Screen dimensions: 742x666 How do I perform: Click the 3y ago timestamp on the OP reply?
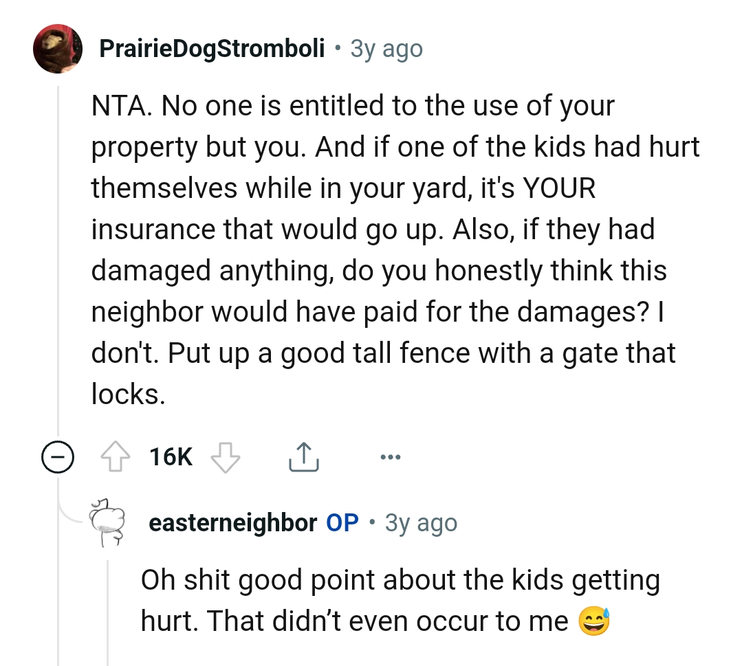[421, 522]
